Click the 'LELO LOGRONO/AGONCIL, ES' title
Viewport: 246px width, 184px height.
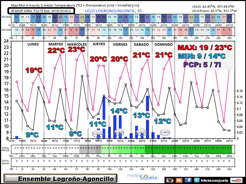[113, 11]
